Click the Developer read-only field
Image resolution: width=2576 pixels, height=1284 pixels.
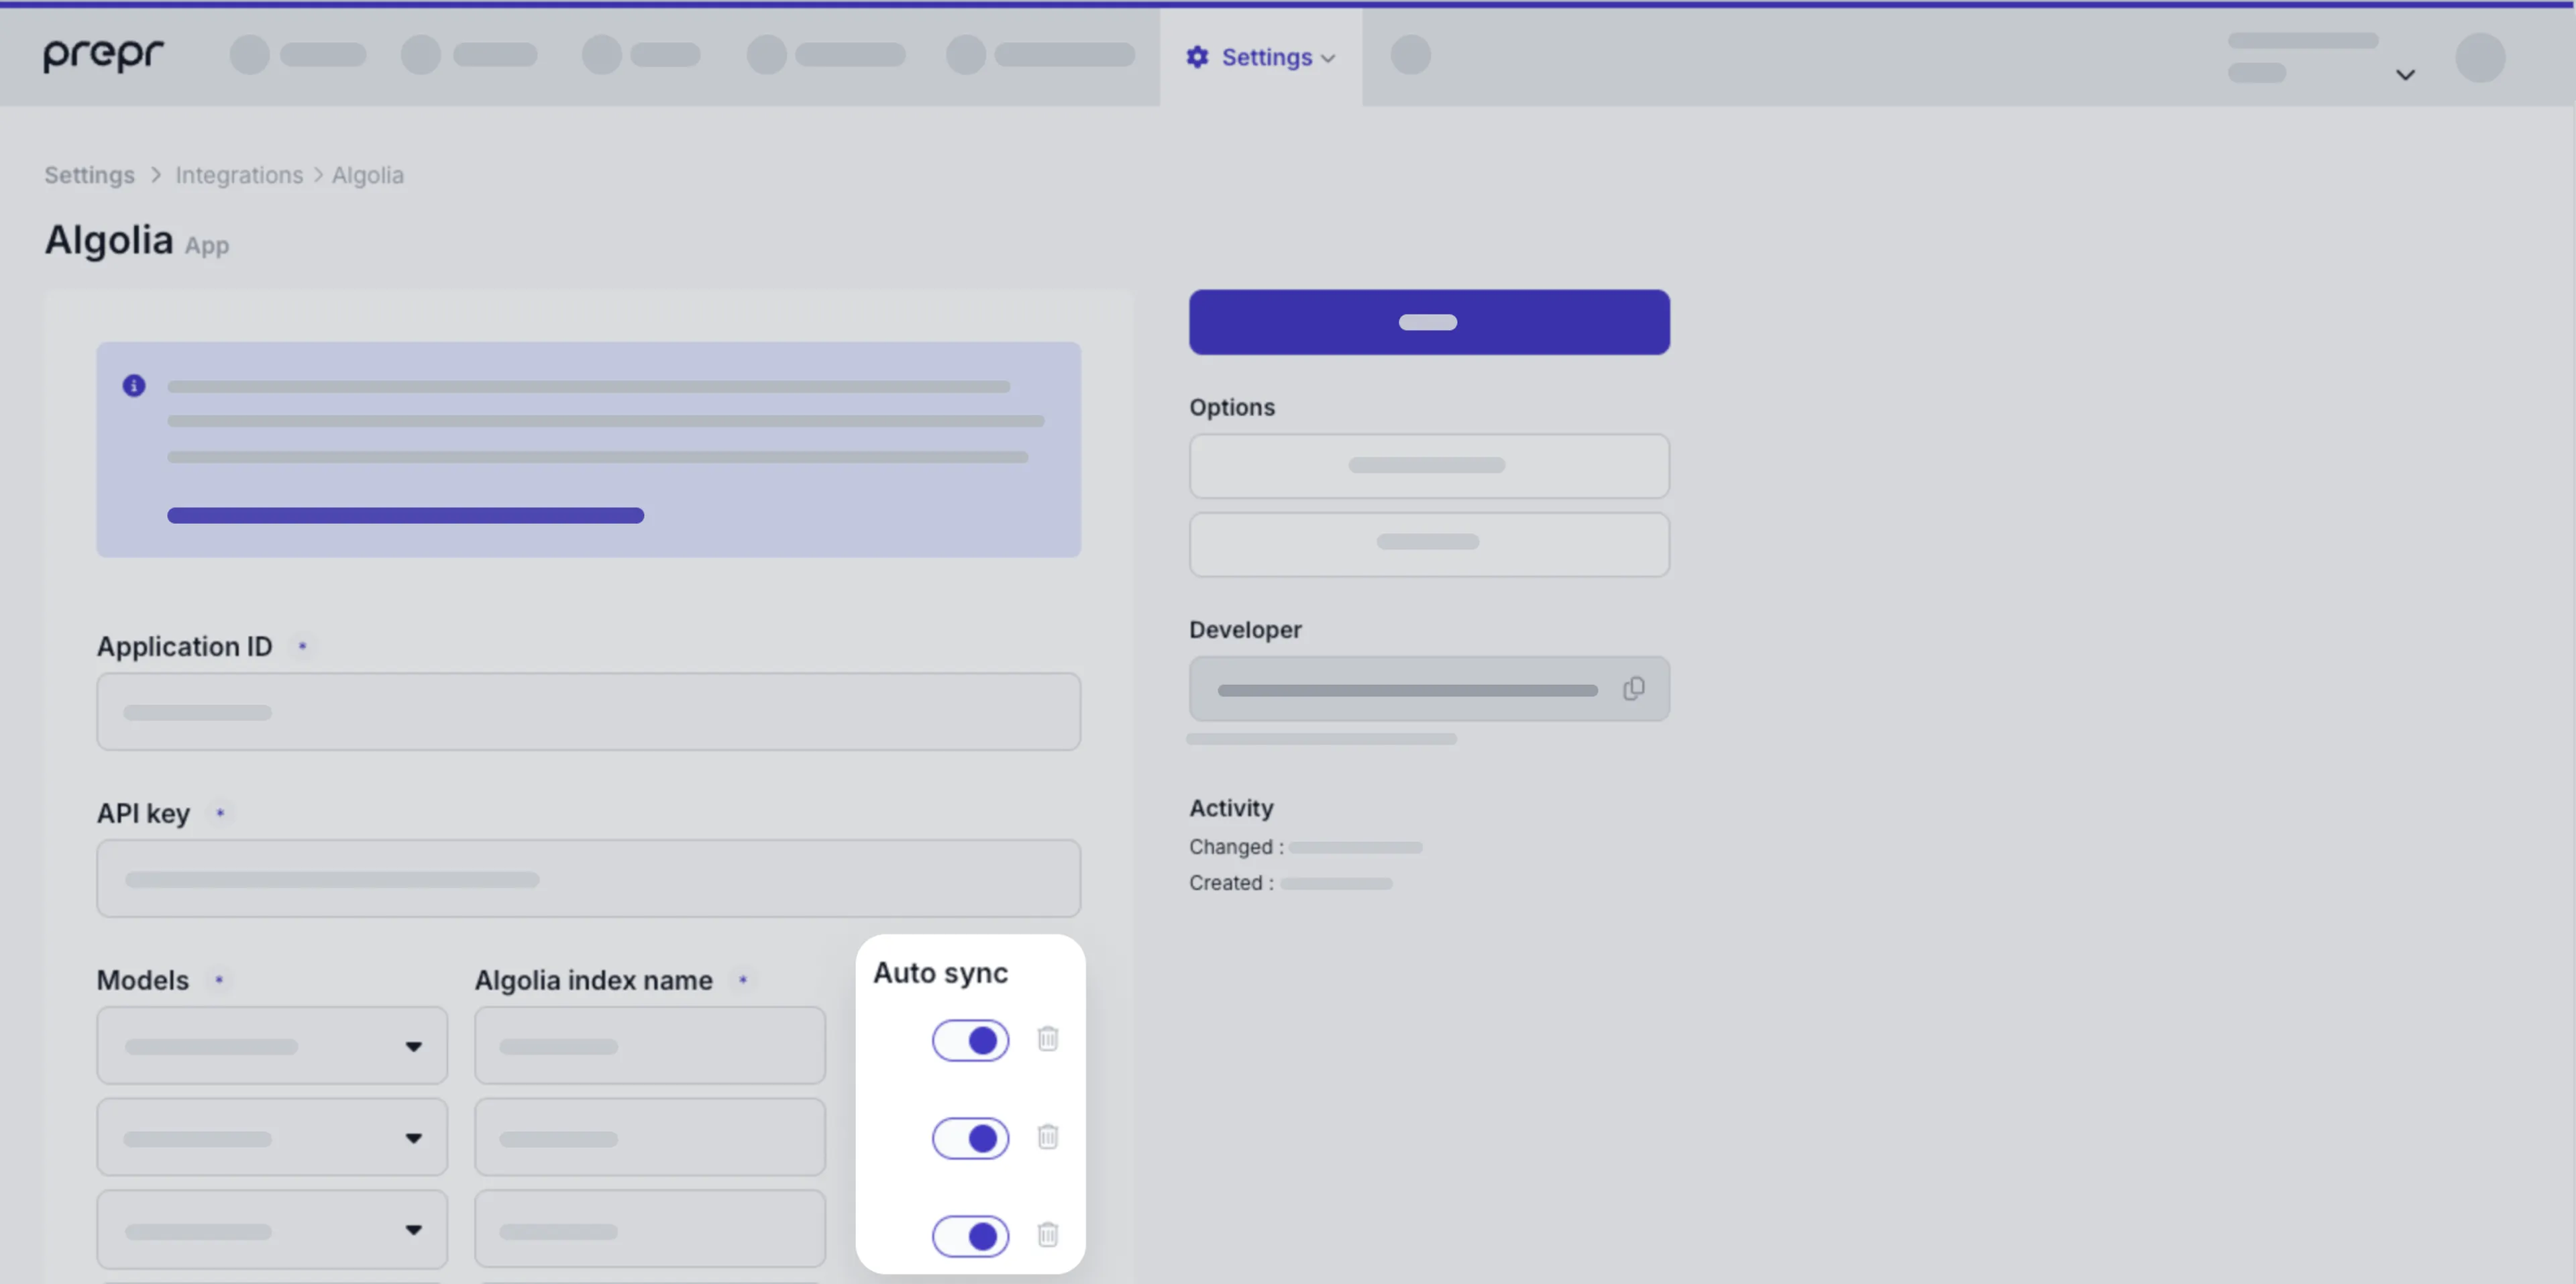tap(1429, 689)
